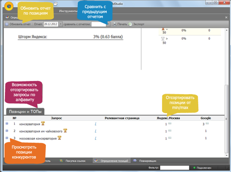The image size is (231, 172).
Task: Click the Подключен status text
Action: pos(204,168)
